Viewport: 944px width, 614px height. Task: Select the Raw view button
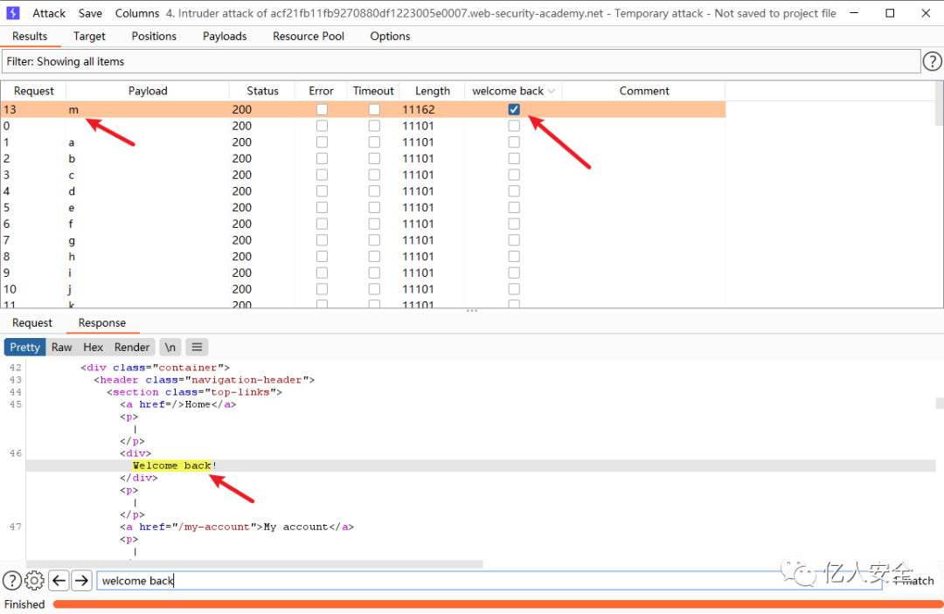(x=61, y=347)
